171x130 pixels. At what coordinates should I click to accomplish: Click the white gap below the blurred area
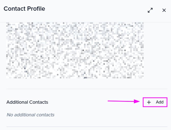click(x=75, y=83)
